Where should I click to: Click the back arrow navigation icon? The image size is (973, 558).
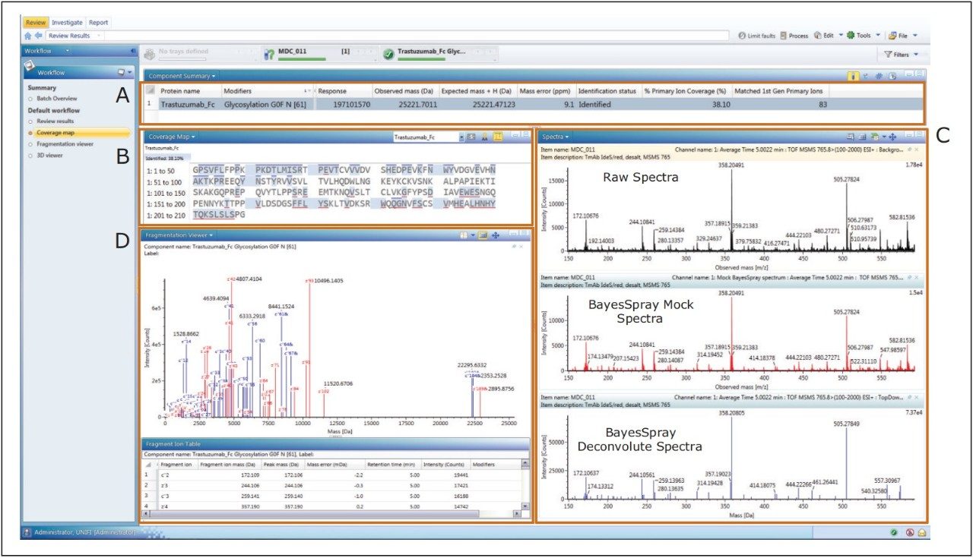click(x=37, y=36)
